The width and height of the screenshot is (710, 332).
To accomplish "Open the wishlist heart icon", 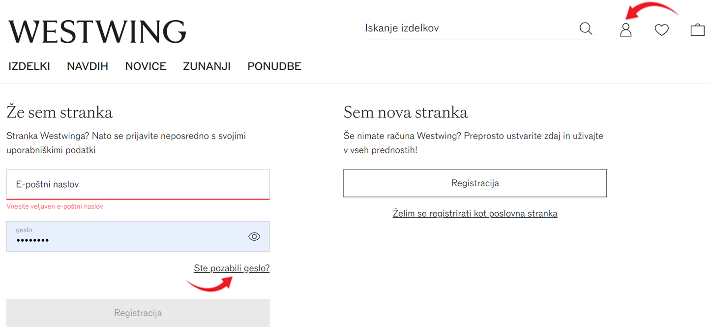I will tap(661, 30).
